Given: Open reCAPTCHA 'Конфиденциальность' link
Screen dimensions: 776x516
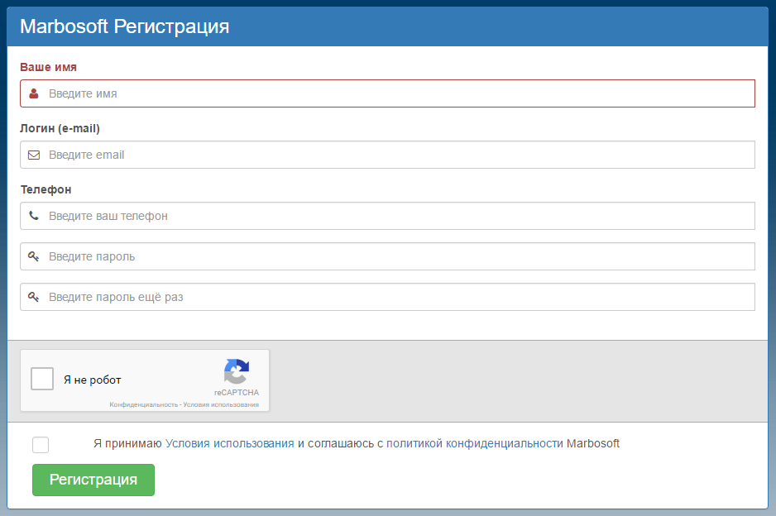Looking at the screenshot, I should [x=143, y=404].
